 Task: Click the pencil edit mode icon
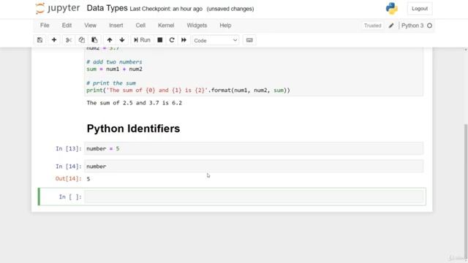(391, 26)
